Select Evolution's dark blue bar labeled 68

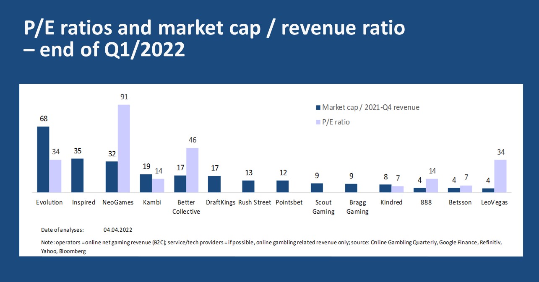click(x=43, y=159)
